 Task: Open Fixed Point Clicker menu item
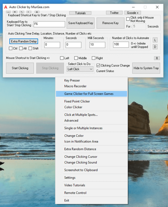point(92,101)
